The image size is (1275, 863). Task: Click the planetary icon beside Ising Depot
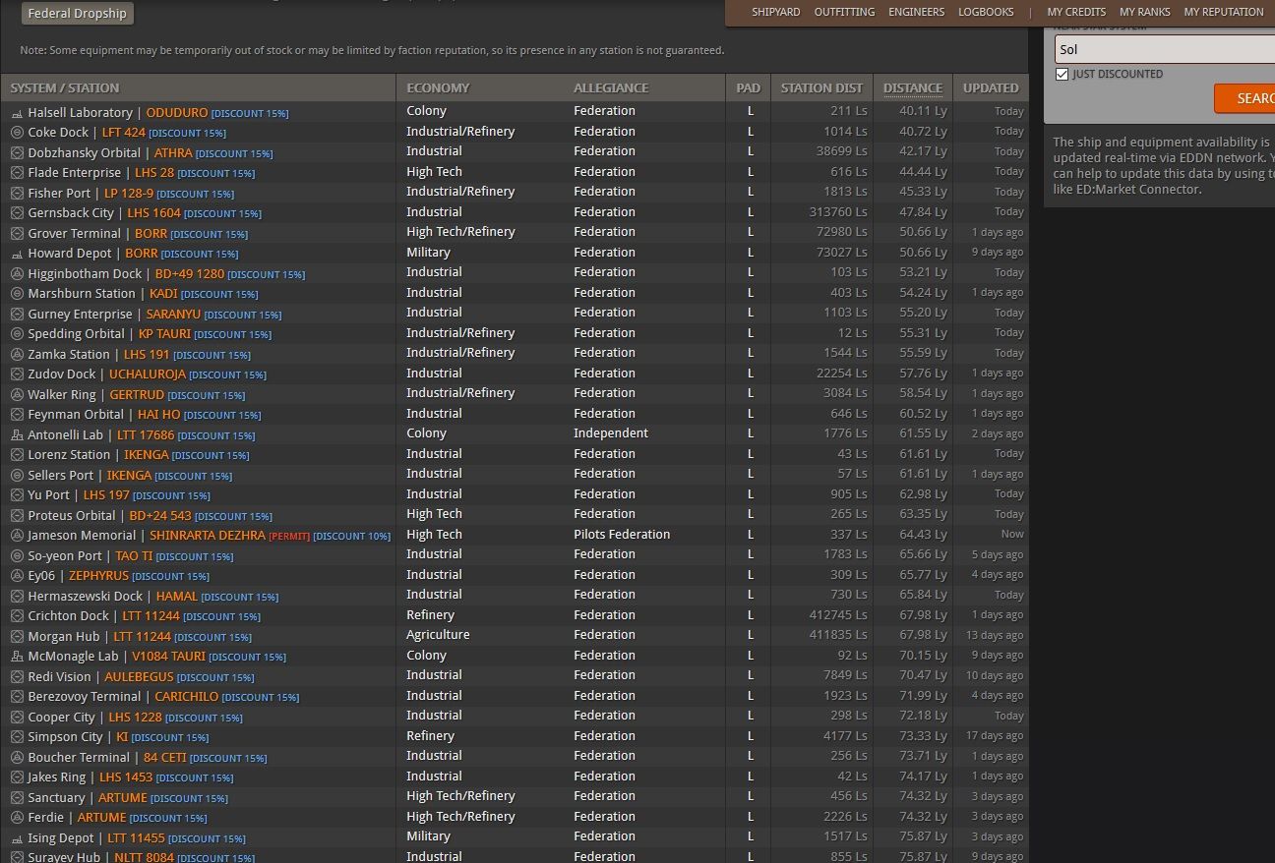[x=17, y=838]
